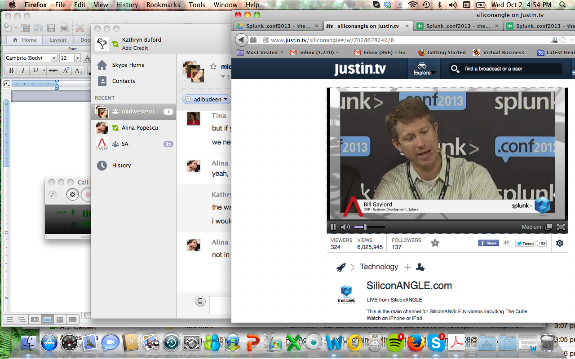Image resolution: width=575 pixels, height=359 pixels.
Task: Follow the channel with the star icon
Action: pyautogui.click(x=435, y=243)
